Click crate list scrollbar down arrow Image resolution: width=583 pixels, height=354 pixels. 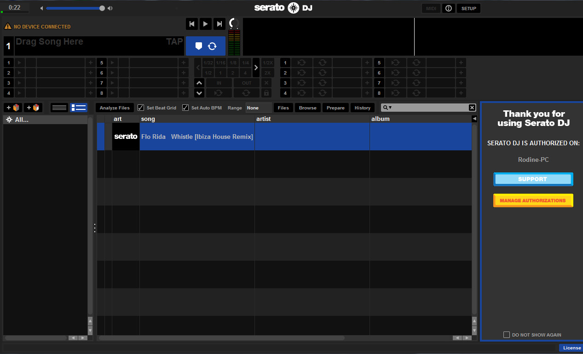[x=90, y=330]
